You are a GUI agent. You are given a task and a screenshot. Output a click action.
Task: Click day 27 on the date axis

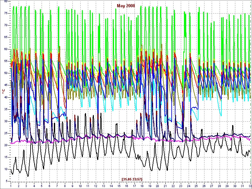(211, 186)
